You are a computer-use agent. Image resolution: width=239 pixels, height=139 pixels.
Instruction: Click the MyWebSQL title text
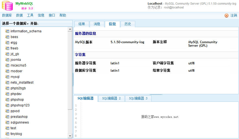pyautogui.click(x=24, y=4)
